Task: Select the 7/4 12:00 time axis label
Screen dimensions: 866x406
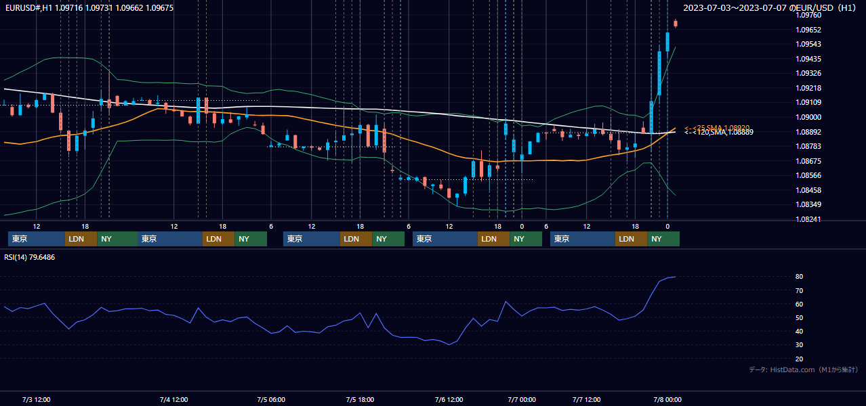Action: click(x=174, y=400)
